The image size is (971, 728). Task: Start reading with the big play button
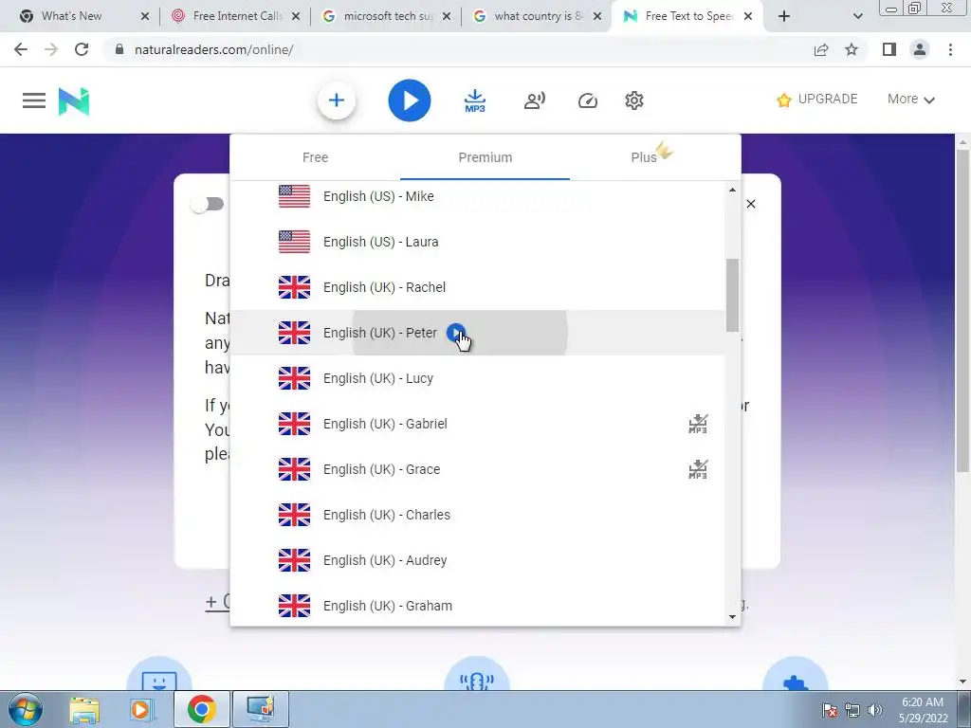tap(410, 100)
